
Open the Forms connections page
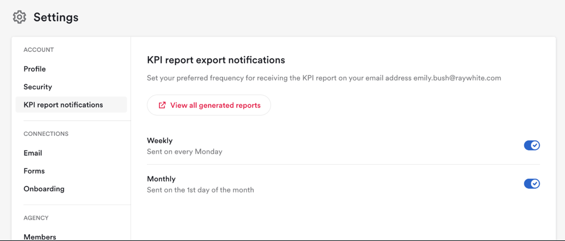[34, 171]
